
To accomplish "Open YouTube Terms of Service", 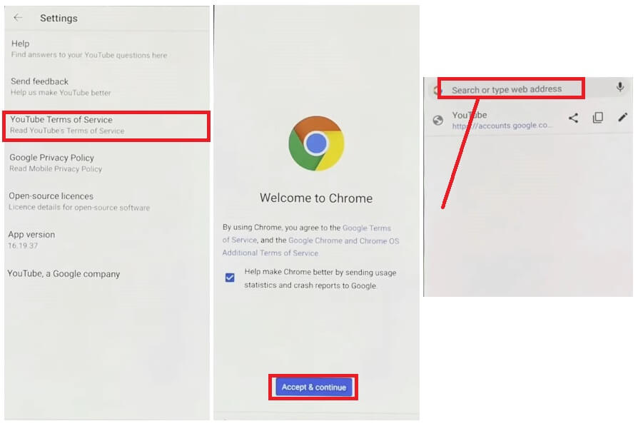I will 106,125.
